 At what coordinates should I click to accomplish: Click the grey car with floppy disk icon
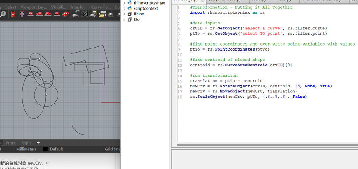pos(93,14)
